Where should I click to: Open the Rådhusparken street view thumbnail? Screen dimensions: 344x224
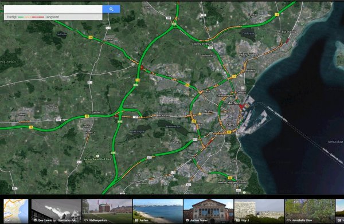(107, 211)
